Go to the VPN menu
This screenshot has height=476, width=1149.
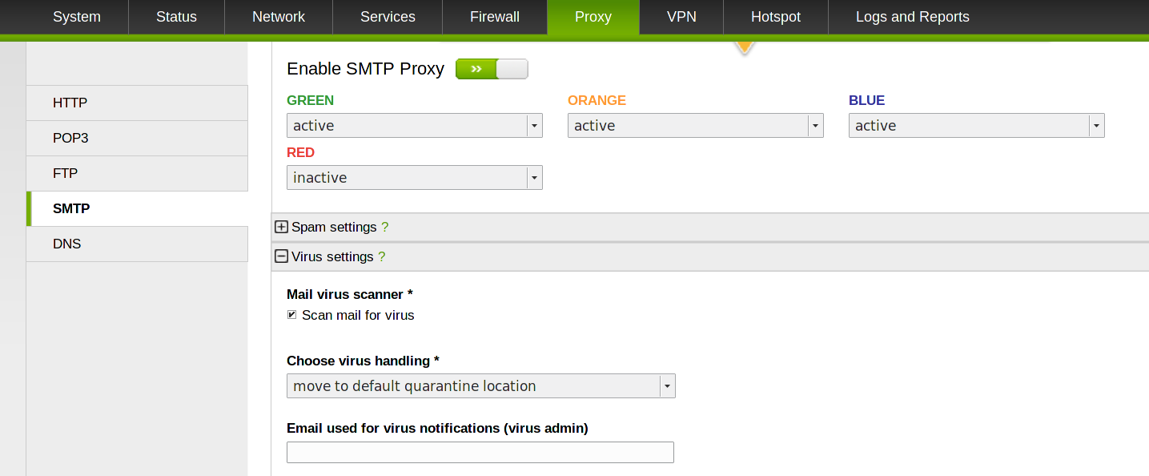tap(681, 17)
